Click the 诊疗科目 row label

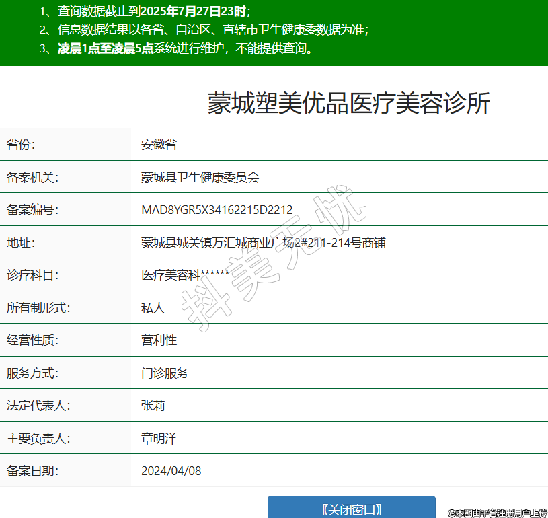pyautogui.click(x=33, y=275)
